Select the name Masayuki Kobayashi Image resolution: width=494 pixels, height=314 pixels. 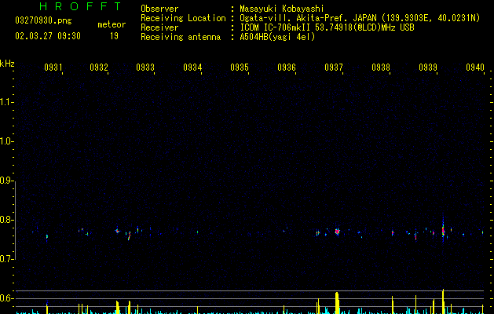[282, 9]
